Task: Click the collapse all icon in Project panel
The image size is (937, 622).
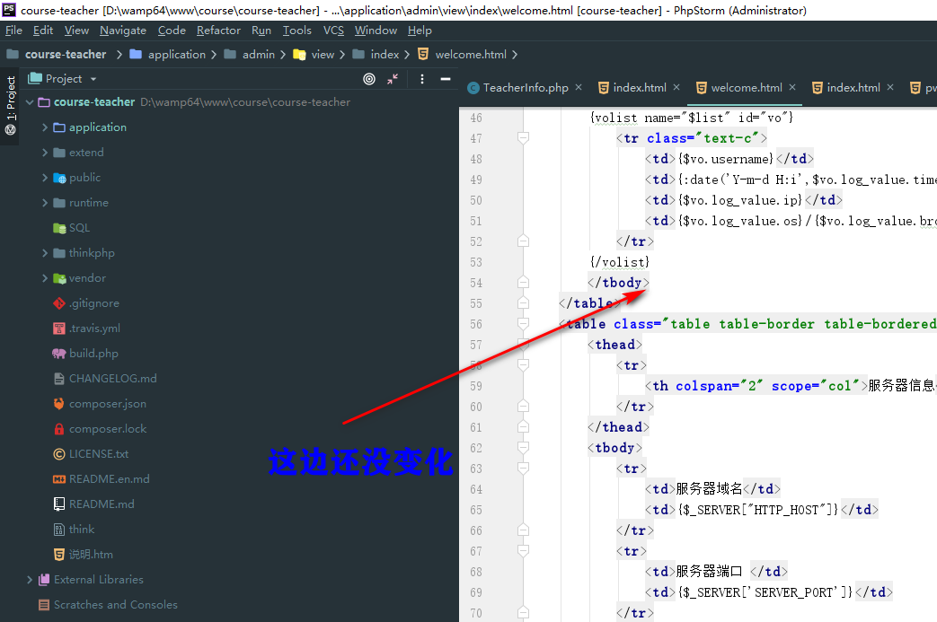Action: [393, 79]
